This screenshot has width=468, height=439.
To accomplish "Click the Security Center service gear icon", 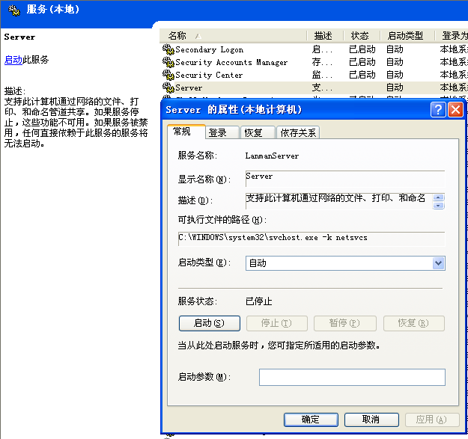I will click(168, 76).
